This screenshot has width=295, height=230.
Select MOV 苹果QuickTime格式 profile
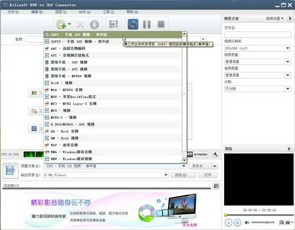point(113,97)
